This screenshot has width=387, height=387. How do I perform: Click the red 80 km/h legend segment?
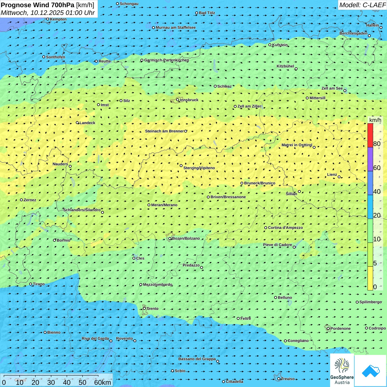click(370, 135)
